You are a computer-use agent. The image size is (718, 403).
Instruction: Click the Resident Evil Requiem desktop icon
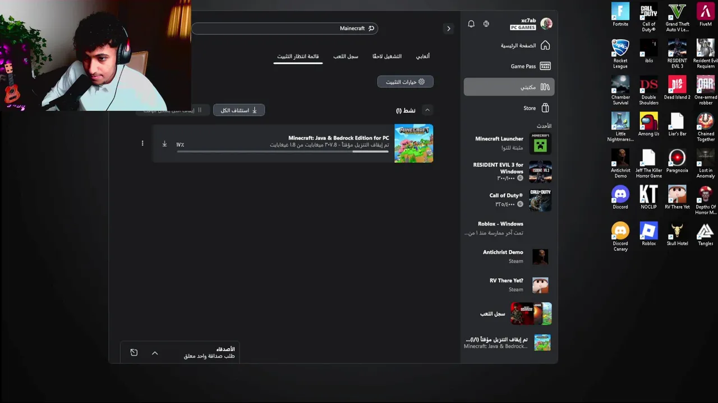[706, 54]
